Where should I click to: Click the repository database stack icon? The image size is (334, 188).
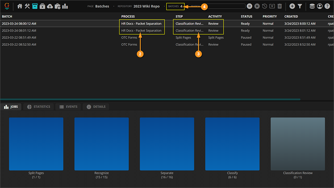pos(312,6)
